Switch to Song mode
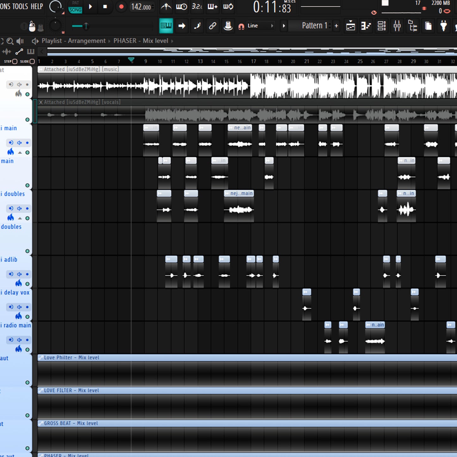This screenshot has height=457, width=457. [x=75, y=10]
